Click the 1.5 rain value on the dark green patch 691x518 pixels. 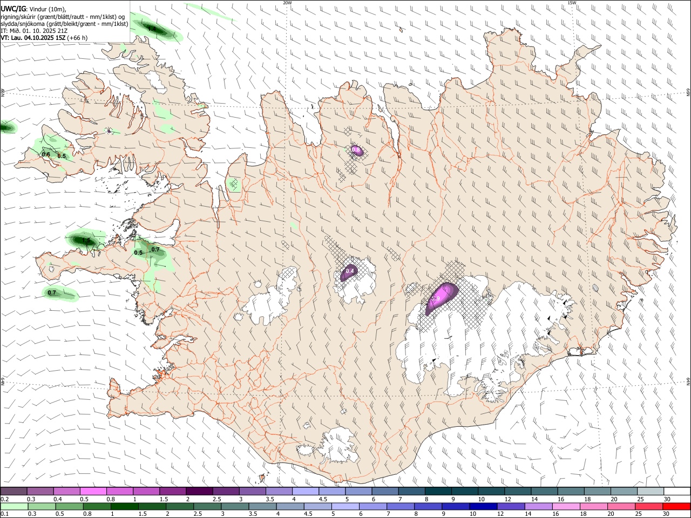pyautogui.click(x=86, y=240)
